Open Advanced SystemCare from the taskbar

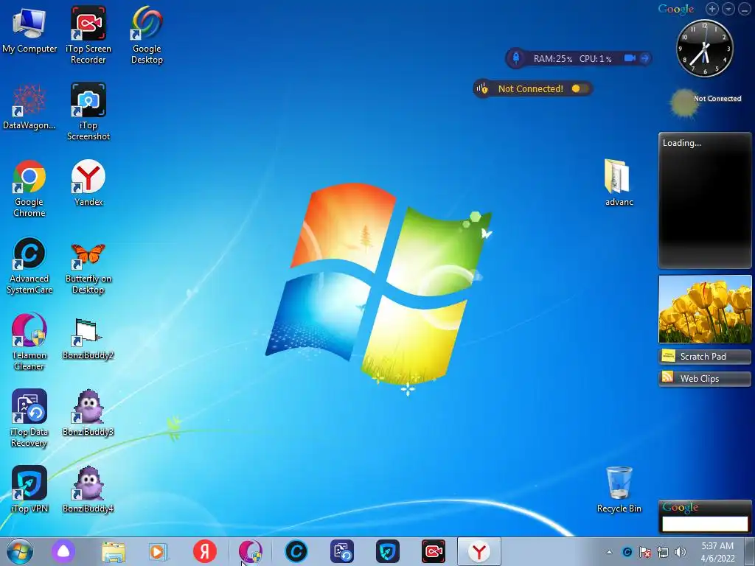tap(296, 551)
